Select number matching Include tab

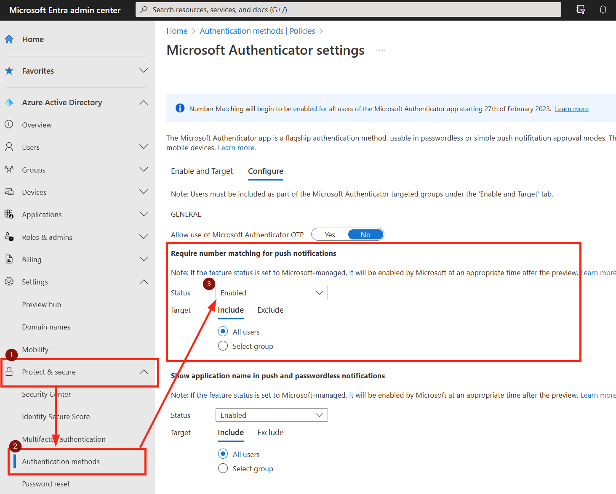click(231, 310)
